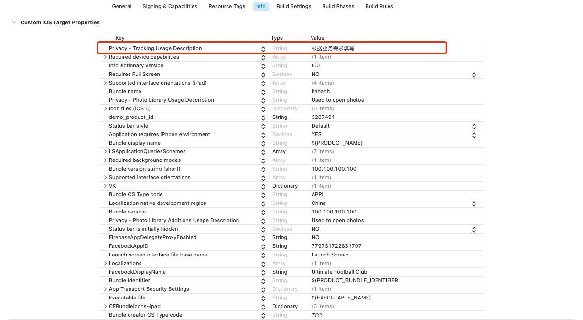Open the Build Settings tab
Screen dimensions: 583x320
294,6
